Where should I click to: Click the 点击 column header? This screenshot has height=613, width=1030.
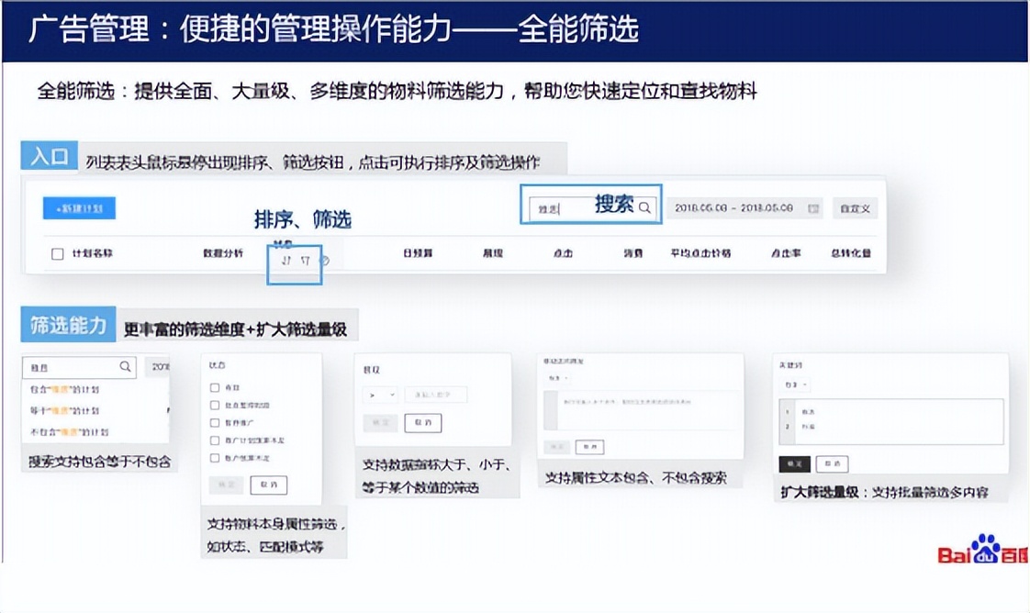[x=563, y=252]
